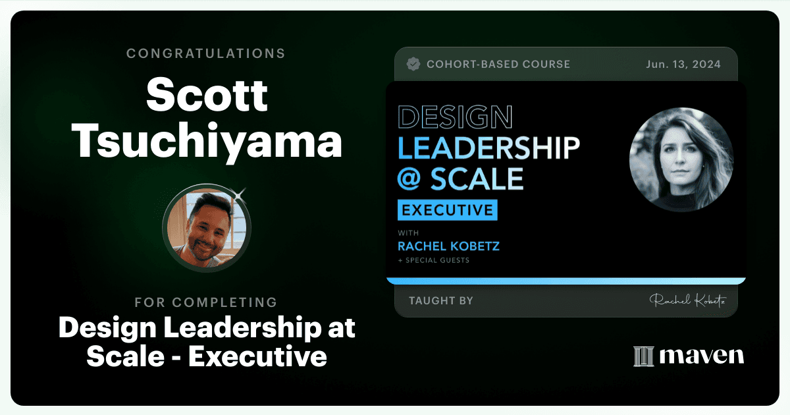Image resolution: width=790 pixels, height=415 pixels.
Task: Click the Maven pillar logo icon
Action: point(643,356)
